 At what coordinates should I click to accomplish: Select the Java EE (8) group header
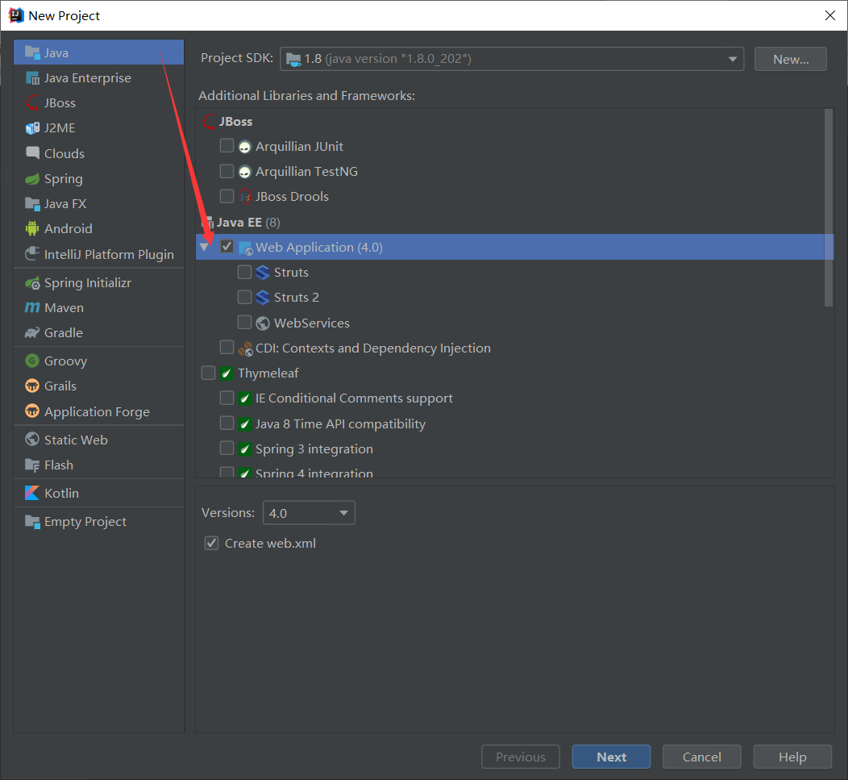pyautogui.click(x=248, y=223)
